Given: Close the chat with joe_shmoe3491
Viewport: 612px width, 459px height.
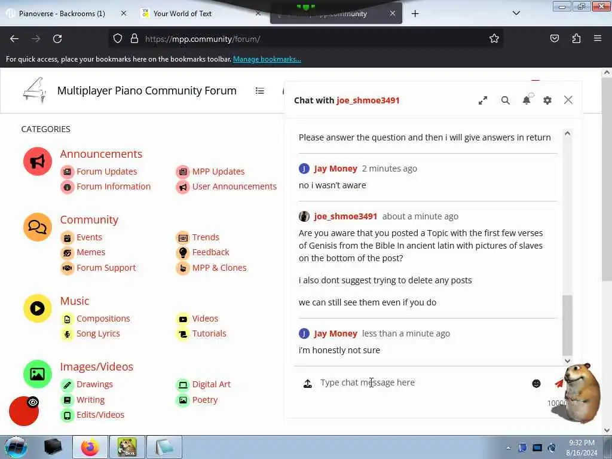Looking at the screenshot, I should click(x=568, y=100).
